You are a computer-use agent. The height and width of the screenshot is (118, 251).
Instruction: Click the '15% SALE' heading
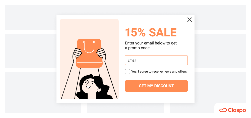151,32
